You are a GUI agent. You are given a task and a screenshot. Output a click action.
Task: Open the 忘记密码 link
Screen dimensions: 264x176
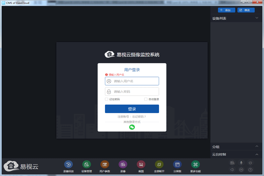point(139,117)
